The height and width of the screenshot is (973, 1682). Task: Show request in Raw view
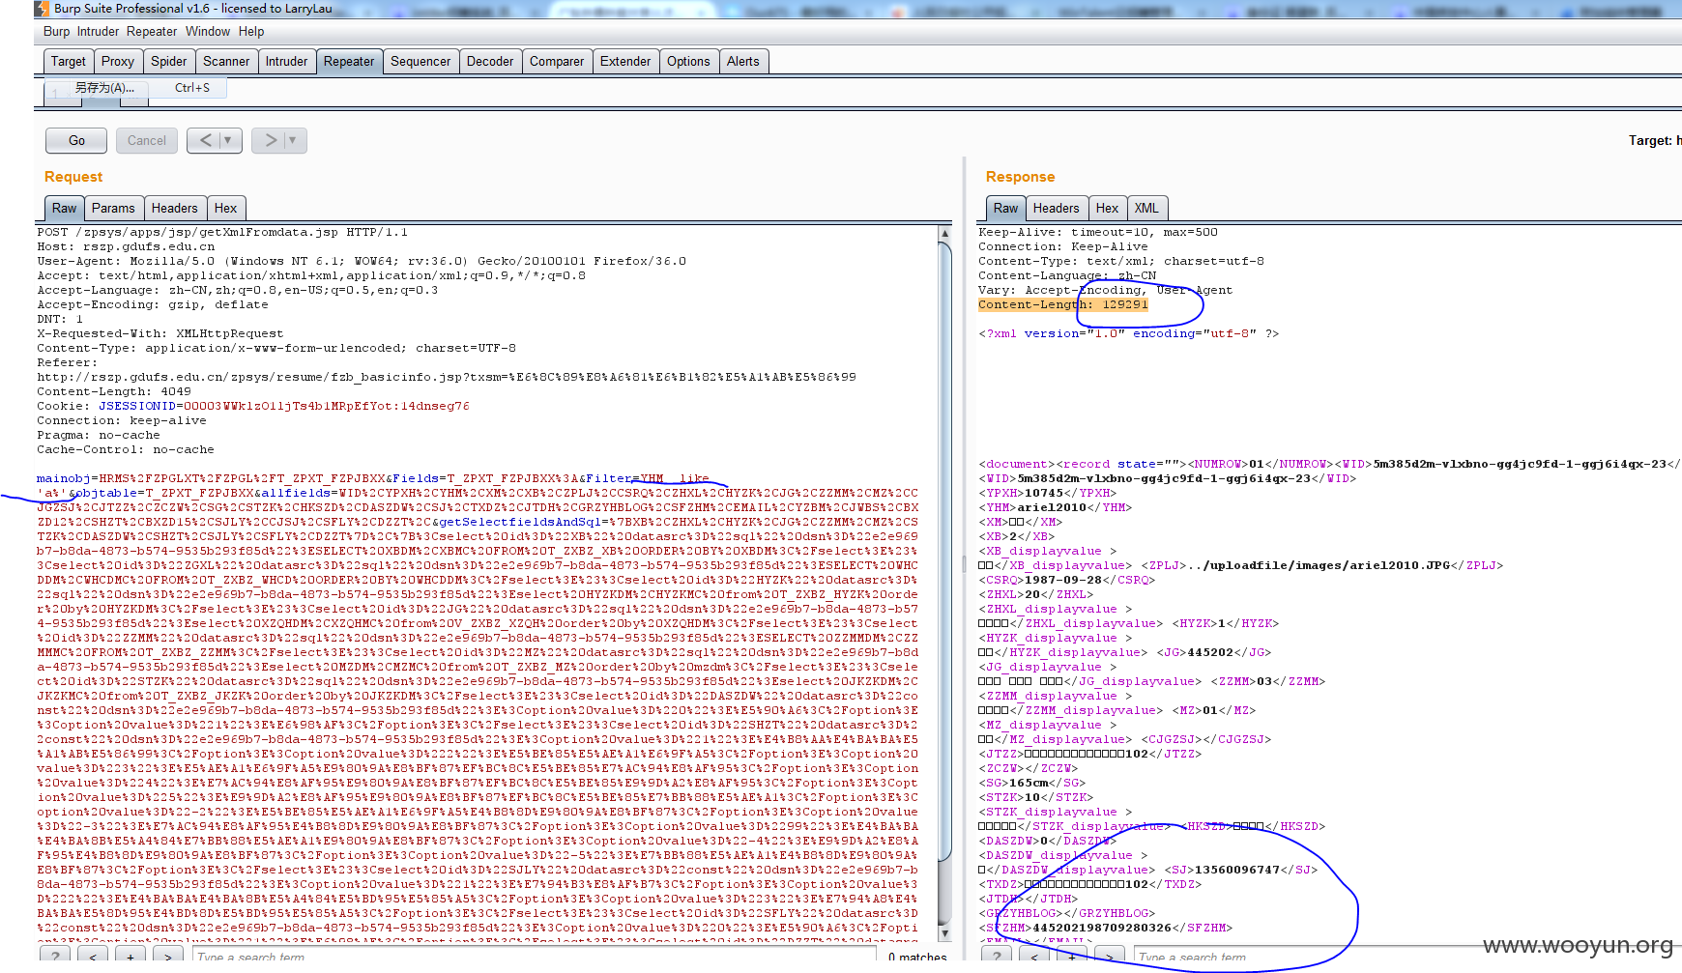[65, 208]
